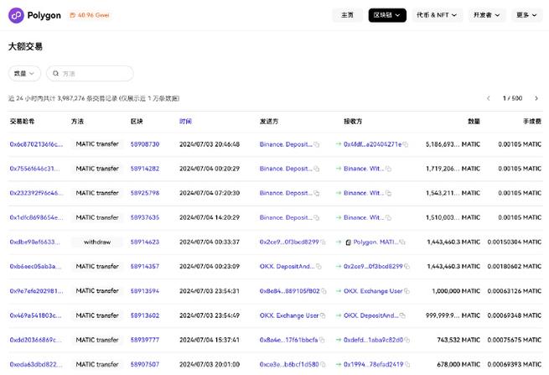Copy Polygon MATI... receiver address
The height and width of the screenshot is (375, 549).
coord(402,242)
